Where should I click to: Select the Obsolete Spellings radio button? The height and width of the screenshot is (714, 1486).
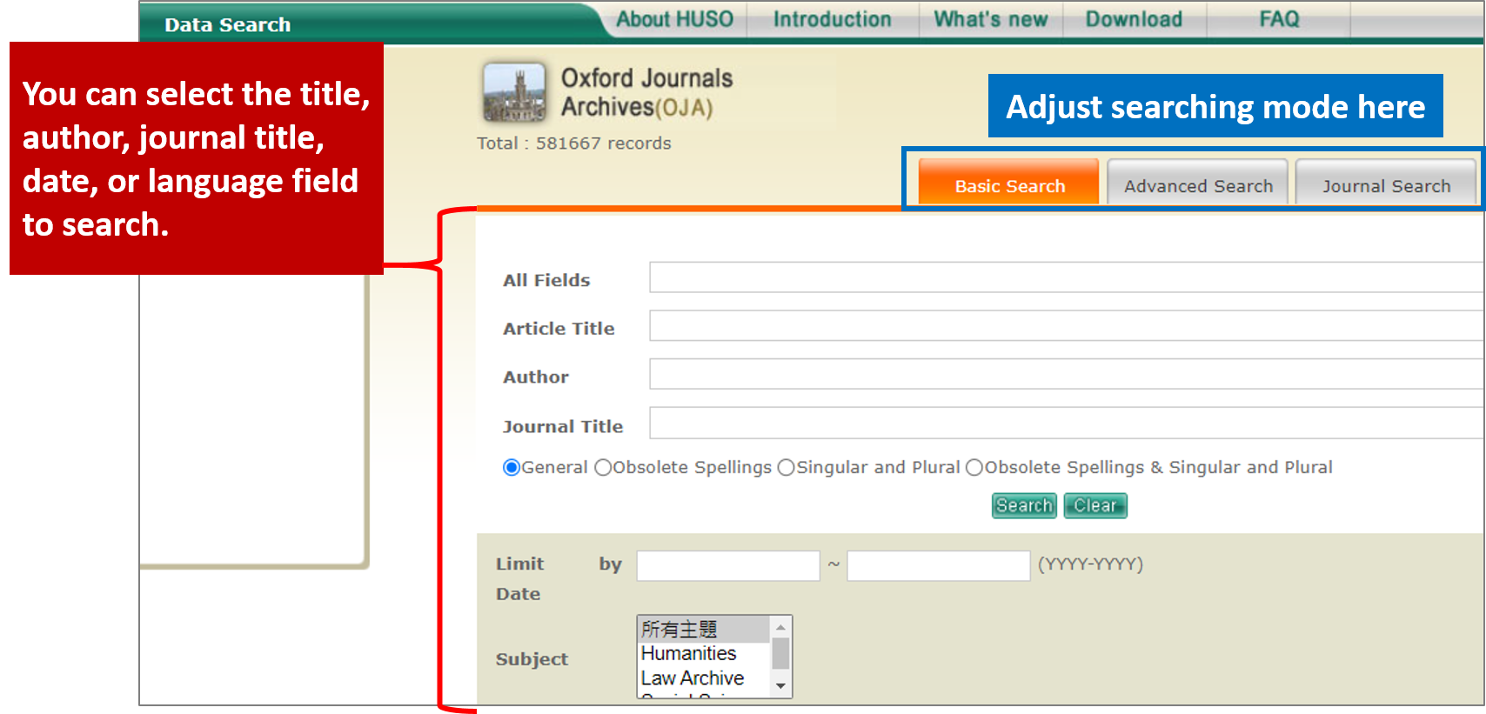click(603, 468)
